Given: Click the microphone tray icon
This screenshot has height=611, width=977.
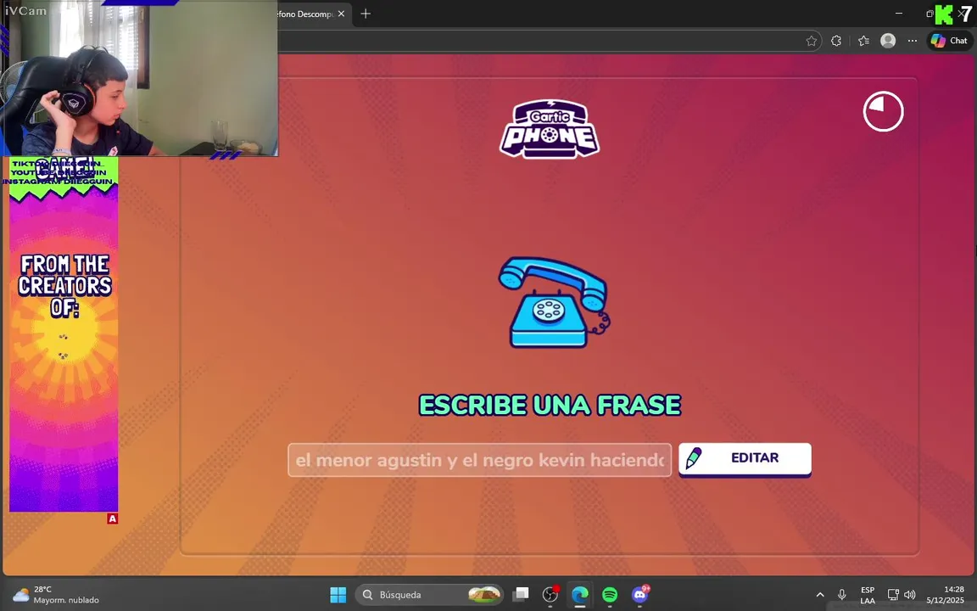Looking at the screenshot, I should tap(842, 595).
